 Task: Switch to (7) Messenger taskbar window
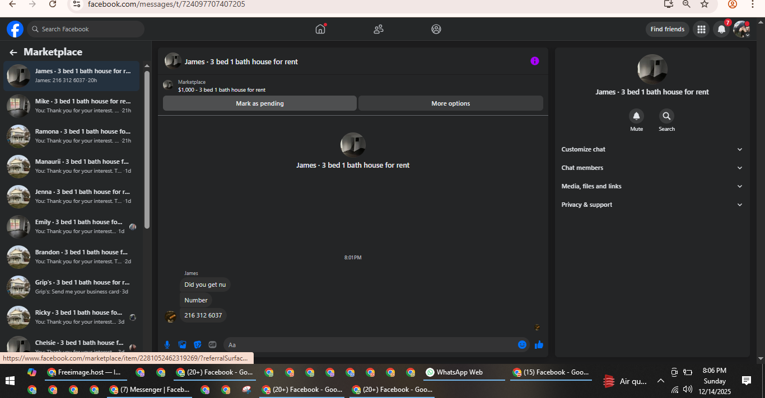[x=149, y=390]
